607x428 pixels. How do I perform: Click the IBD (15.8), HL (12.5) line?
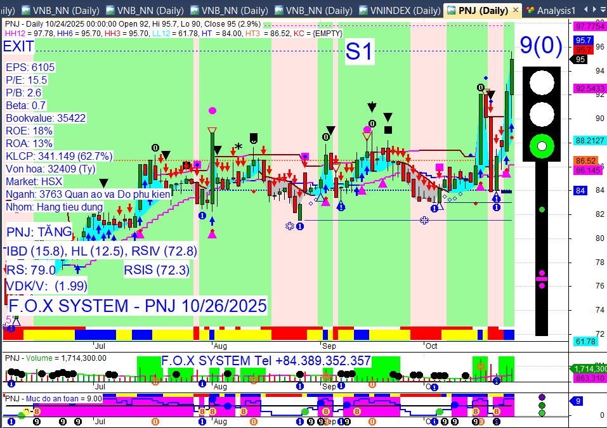point(102,252)
